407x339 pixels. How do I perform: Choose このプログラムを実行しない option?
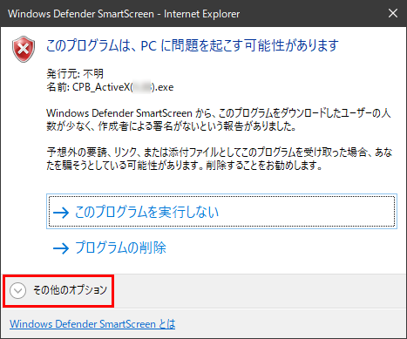(221, 212)
